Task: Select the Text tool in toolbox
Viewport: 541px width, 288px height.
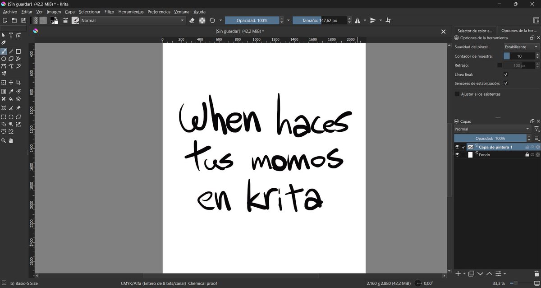Action: 11,35
